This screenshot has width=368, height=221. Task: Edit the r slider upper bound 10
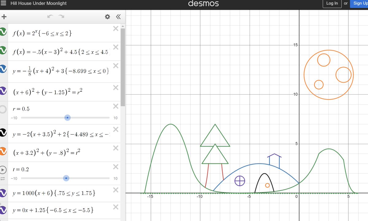[x=115, y=118]
